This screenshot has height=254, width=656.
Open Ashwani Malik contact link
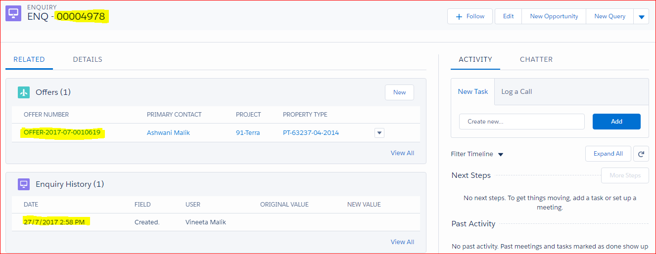click(x=168, y=132)
